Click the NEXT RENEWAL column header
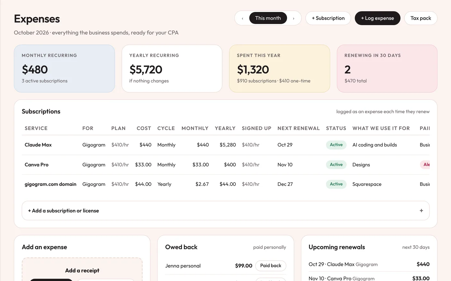451x281 pixels. coord(299,128)
